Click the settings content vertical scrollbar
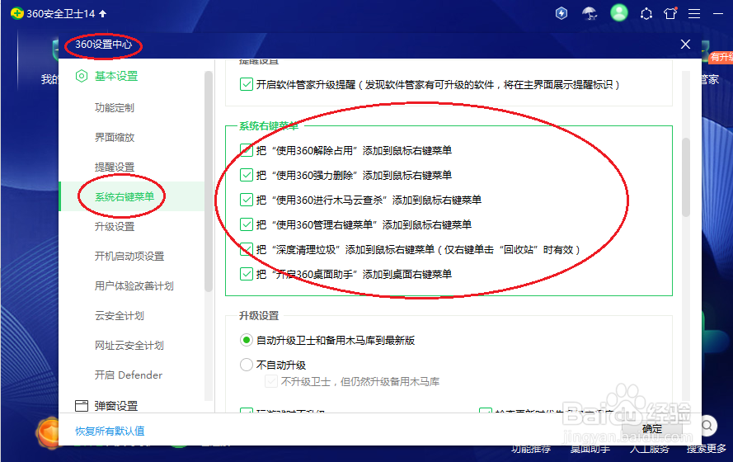The width and height of the screenshot is (733, 462). (686, 177)
